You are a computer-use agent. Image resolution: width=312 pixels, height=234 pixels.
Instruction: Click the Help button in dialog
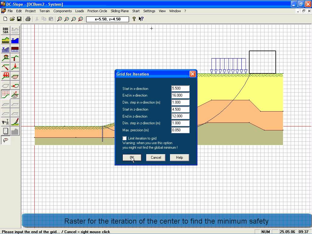(179, 158)
